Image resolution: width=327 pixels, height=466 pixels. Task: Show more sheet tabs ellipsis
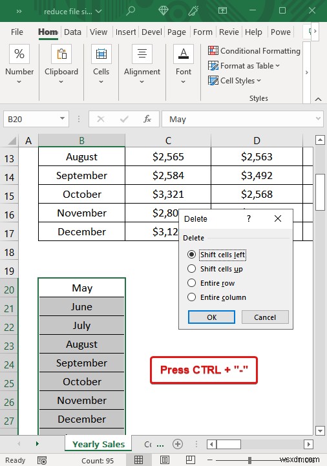point(160,445)
